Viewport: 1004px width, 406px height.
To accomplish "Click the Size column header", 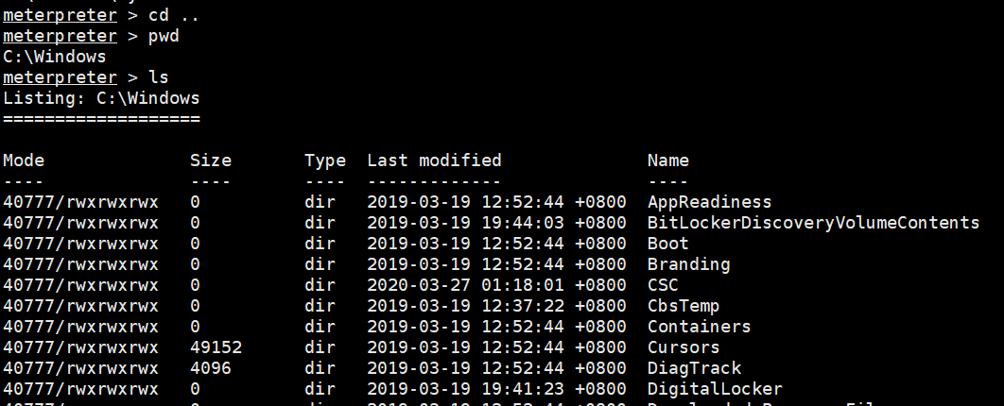I will pos(211,161).
